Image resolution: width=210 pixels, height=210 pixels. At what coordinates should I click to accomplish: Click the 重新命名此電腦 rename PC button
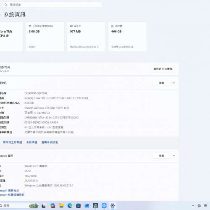pyautogui.click(x=163, y=69)
